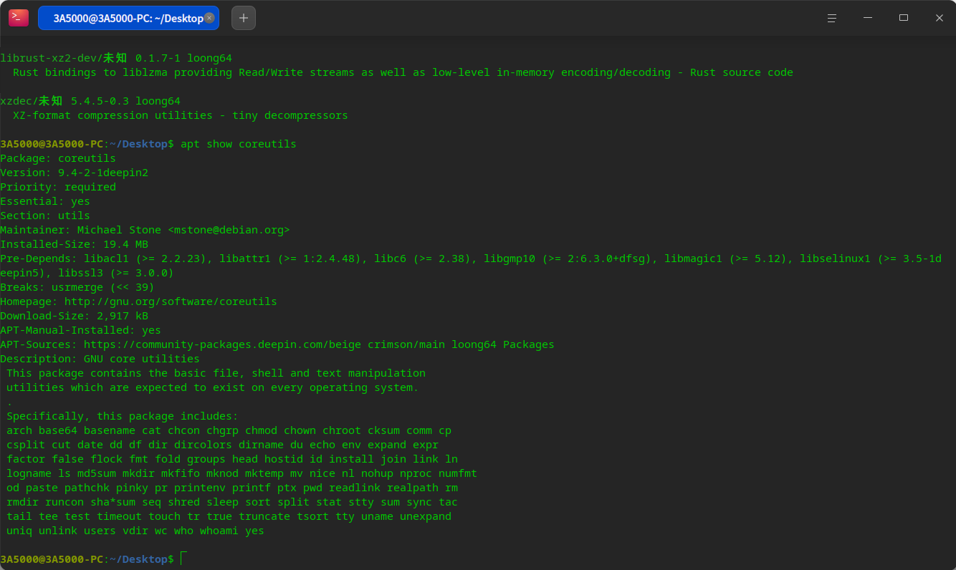Click the 'base64' utility name
The height and width of the screenshot is (570, 956).
(x=58, y=430)
